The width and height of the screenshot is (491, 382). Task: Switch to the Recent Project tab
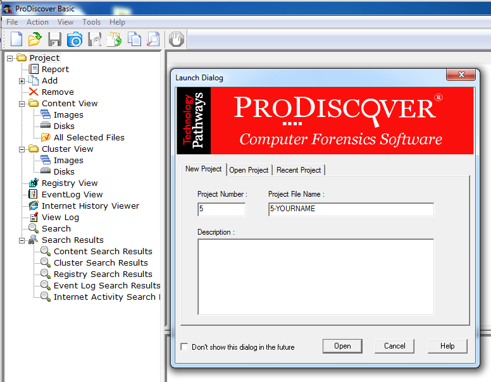[x=299, y=170]
